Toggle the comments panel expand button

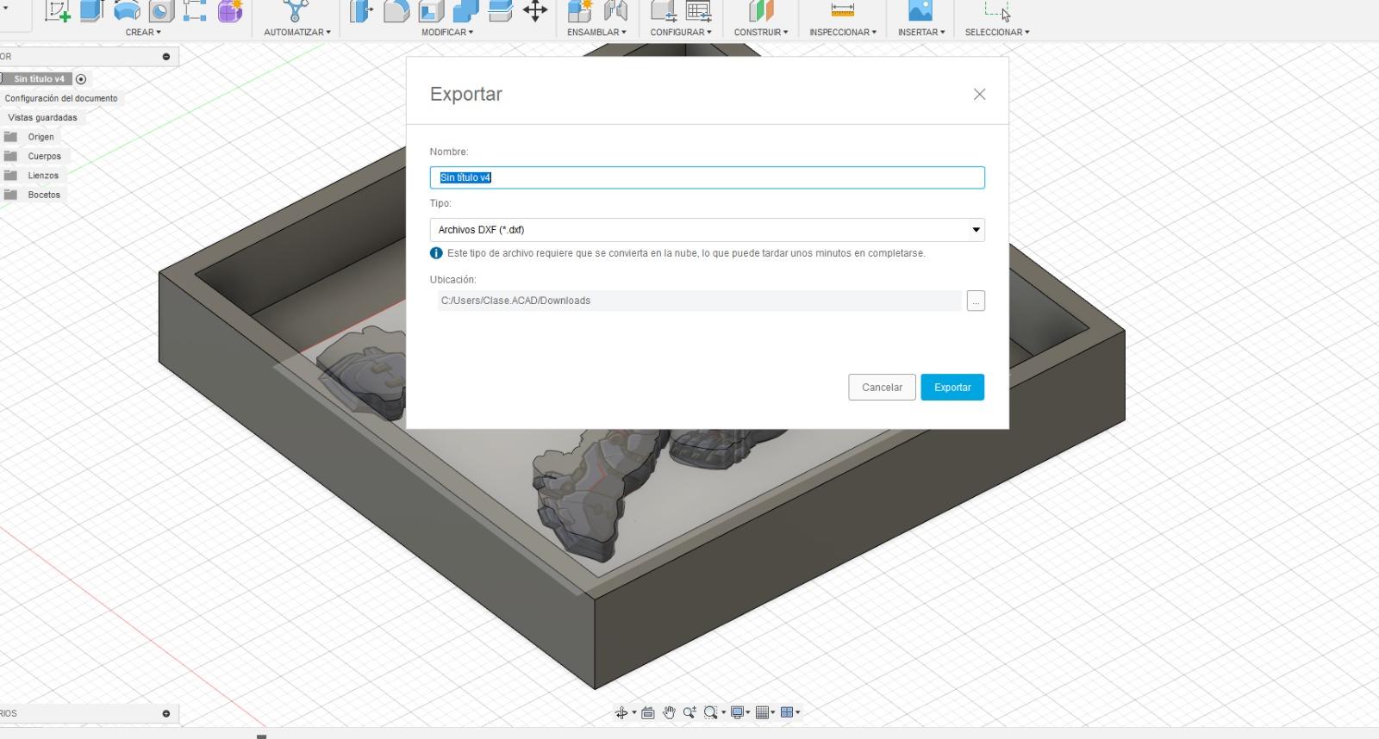tap(166, 714)
